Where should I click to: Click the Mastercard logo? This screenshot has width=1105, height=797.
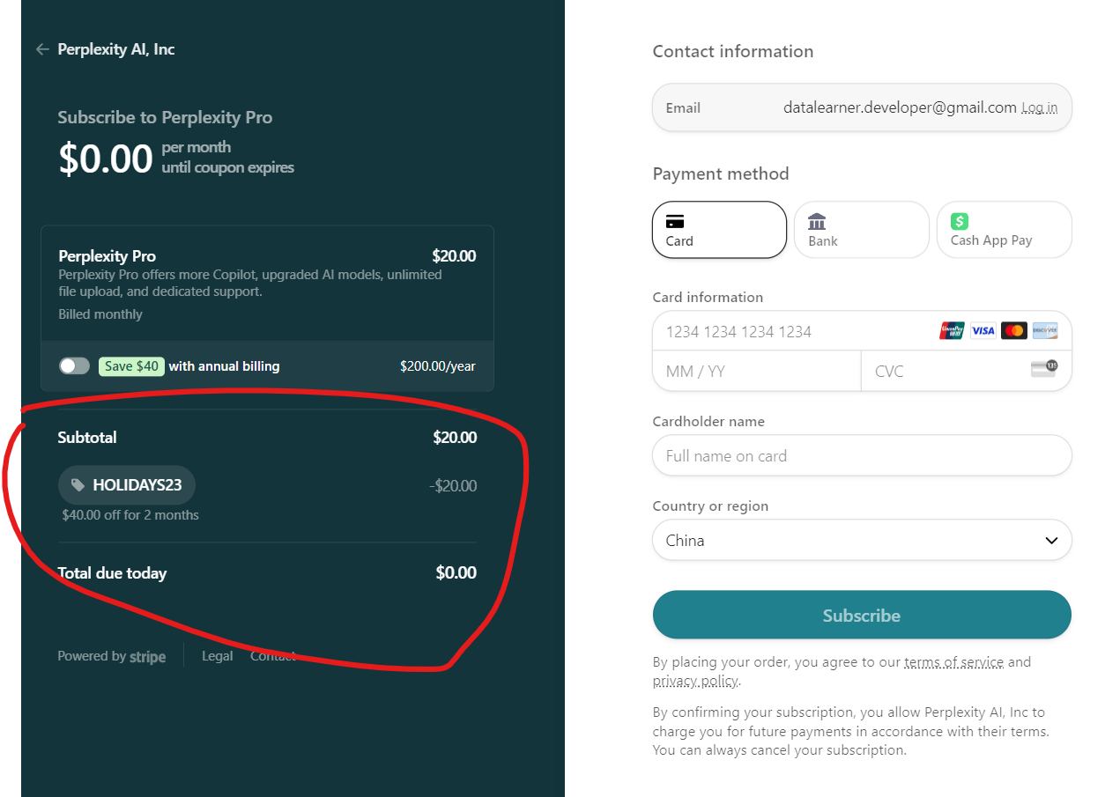pos(1014,331)
